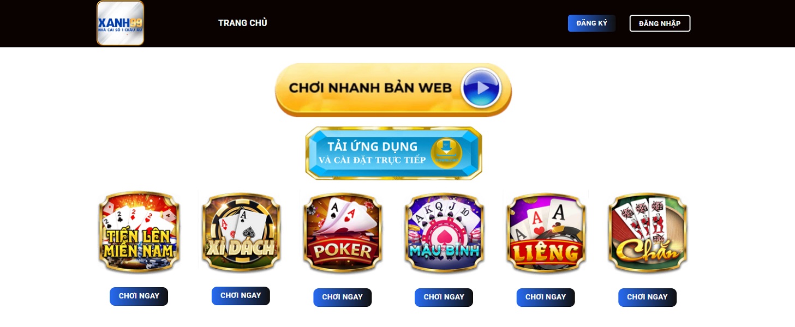The height and width of the screenshot is (327, 795).
Task: Click Chơi Ngay under Poker
Action: 343,297
